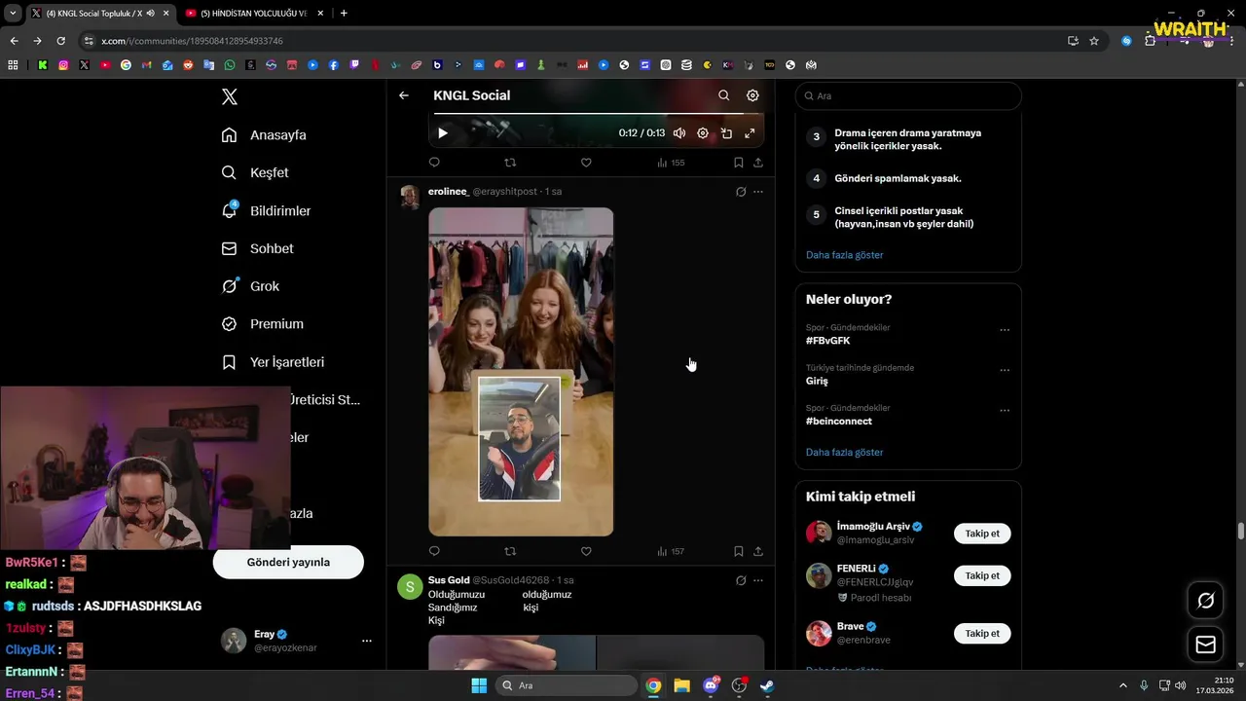Open video settings gear
Image resolution: width=1246 pixels, height=701 pixels.
[x=703, y=133]
